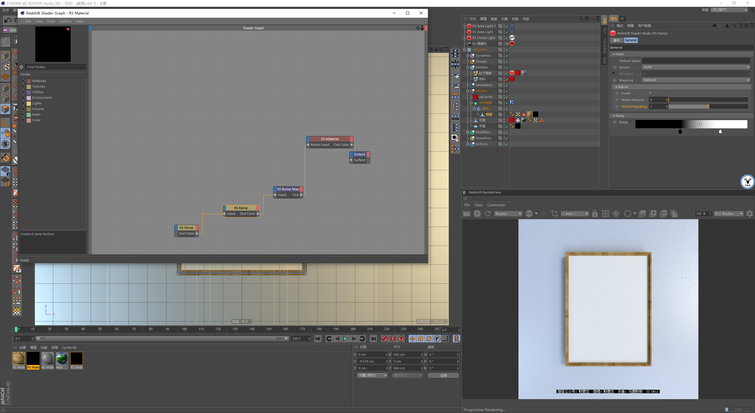The width and height of the screenshot is (755, 413).
Task: Open the Beauty AOV dropdown in RenderView
Action: tap(508, 214)
